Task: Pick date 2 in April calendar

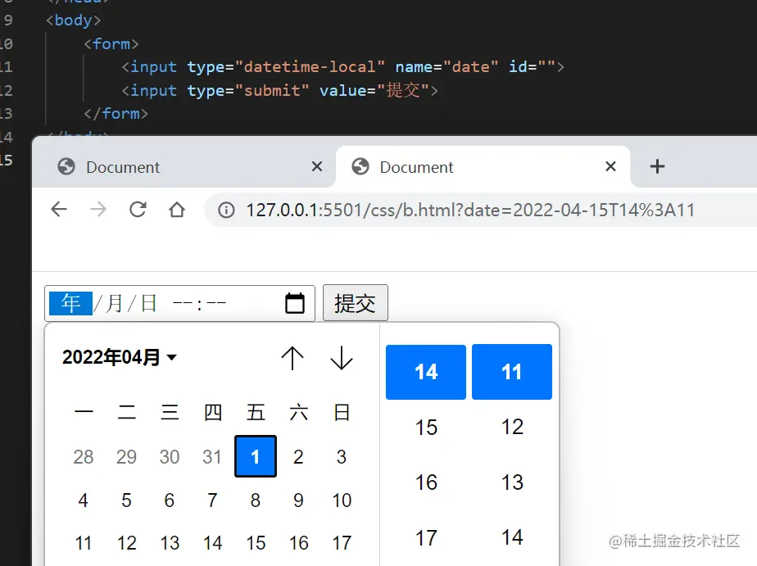Action: [298, 456]
